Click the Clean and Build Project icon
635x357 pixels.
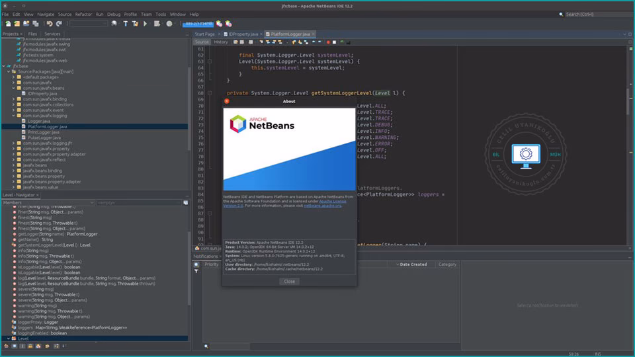point(135,24)
